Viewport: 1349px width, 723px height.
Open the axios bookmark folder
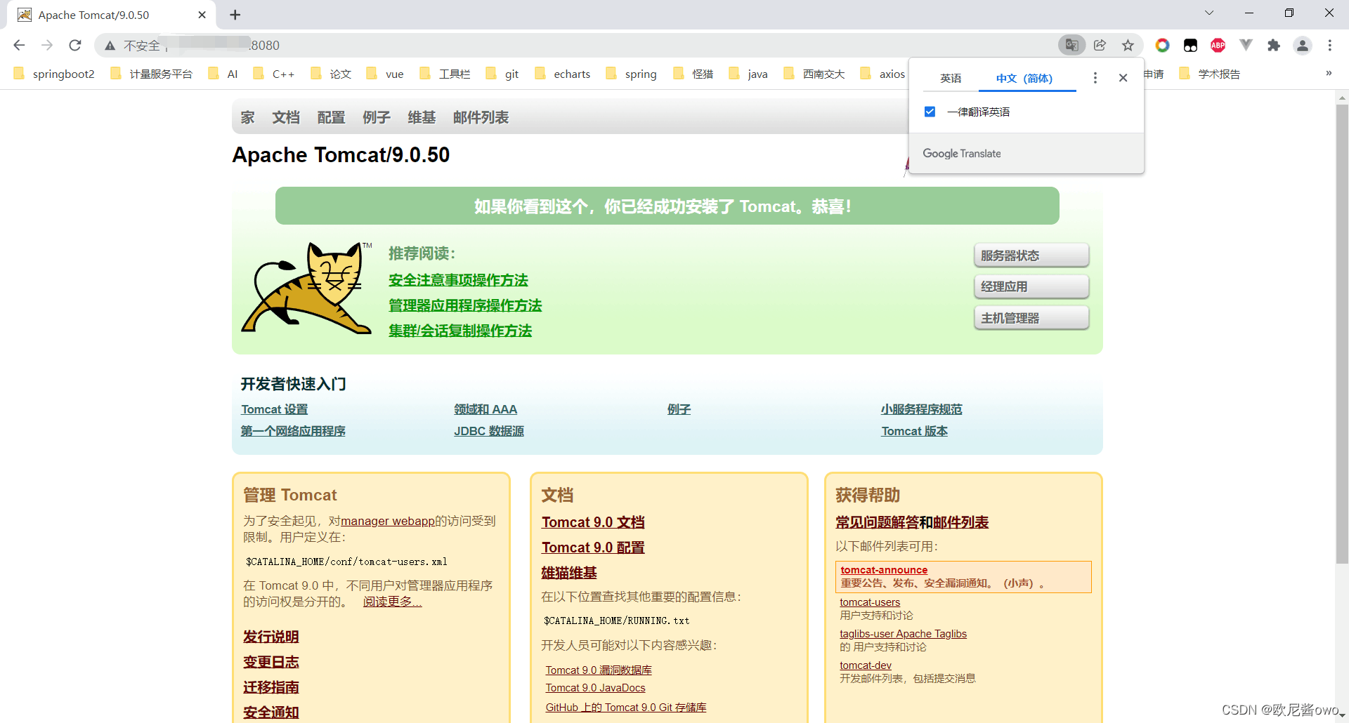[x=883, y=74]
